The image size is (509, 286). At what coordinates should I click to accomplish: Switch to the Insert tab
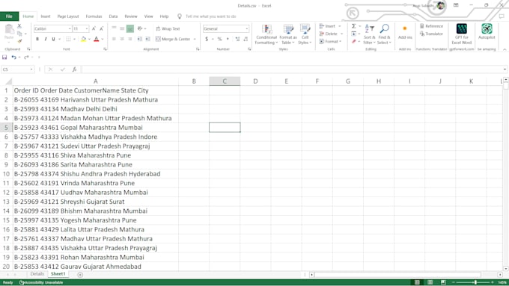pos(46,16)
